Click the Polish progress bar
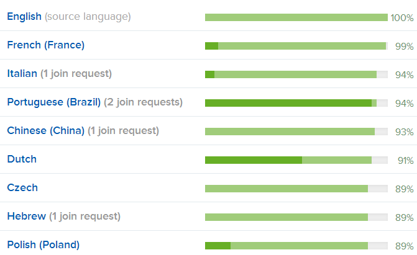This screenshot has height=255, width=417. [x=296, y=246]
